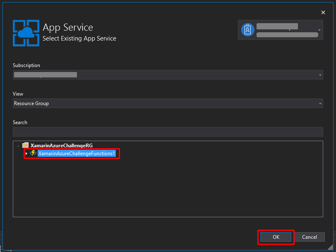The height and width of the screenshot is (252, 336).
Task: Click the Search input field
Action: tap(168, 132)
